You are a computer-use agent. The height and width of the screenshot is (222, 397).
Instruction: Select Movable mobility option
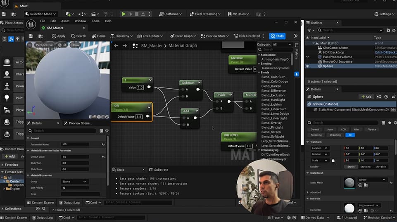[380, 167]
